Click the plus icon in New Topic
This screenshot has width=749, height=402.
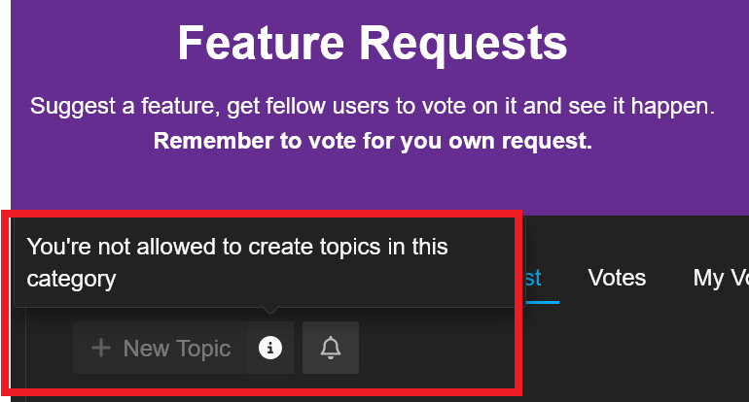tap(100, 348)
